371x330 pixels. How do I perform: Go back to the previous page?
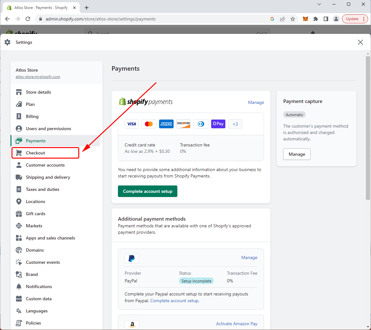click(7, 19)
